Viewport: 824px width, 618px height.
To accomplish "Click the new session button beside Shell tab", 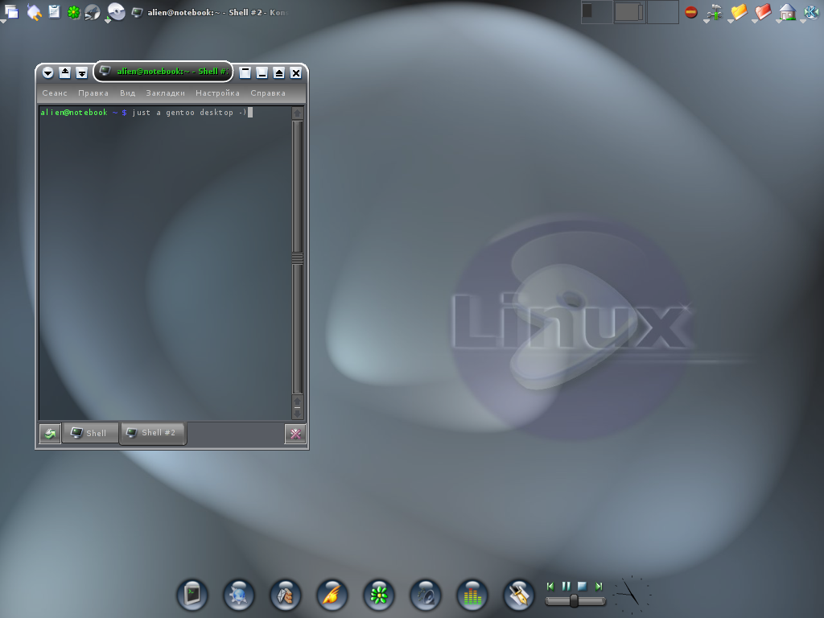I will pos(50,434).
